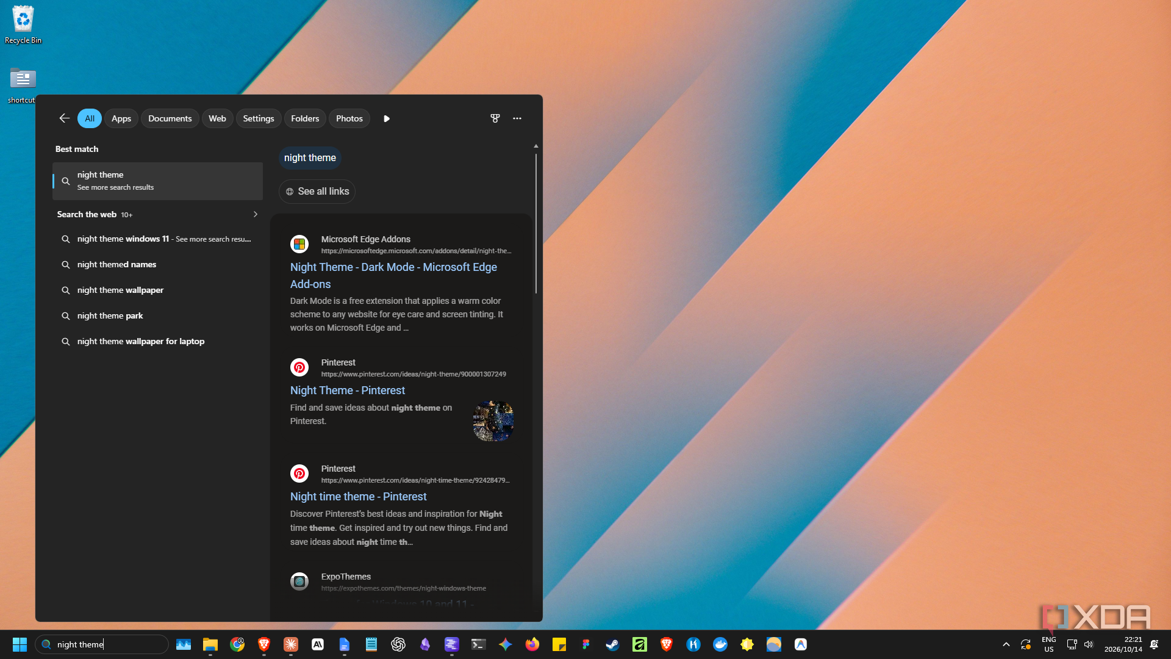Open Docker Desktop from the taskbar
1171x659 pixels.
[720, 644]
